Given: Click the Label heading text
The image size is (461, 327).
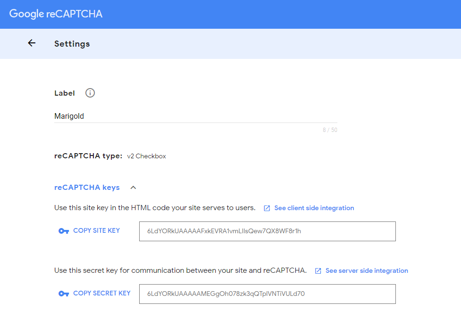Looking at the screenshot, I should (65, 93).
